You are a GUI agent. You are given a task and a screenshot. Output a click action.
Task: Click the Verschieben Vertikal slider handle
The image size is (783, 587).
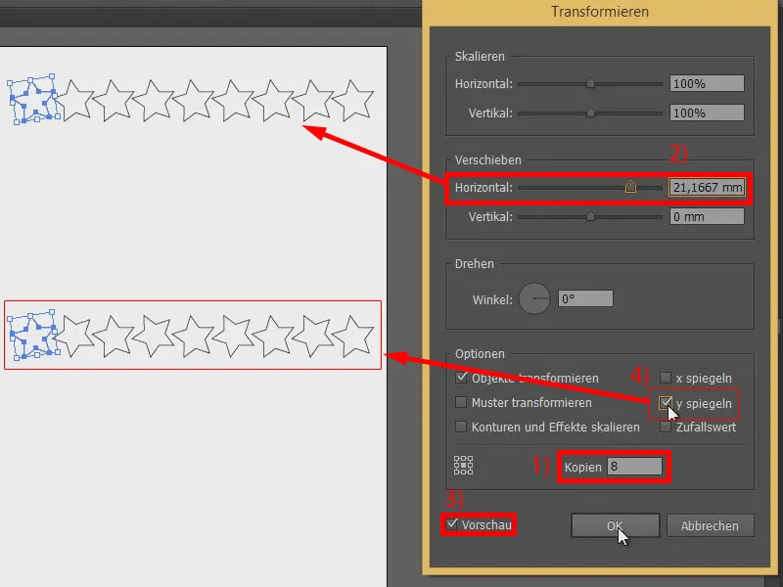coord(590,216)
